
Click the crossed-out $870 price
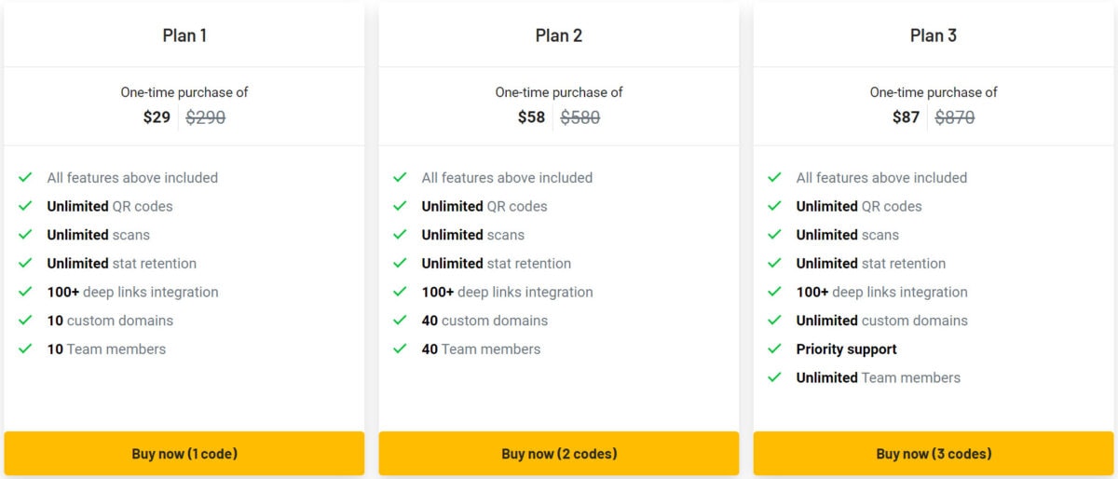pos(955,117)
